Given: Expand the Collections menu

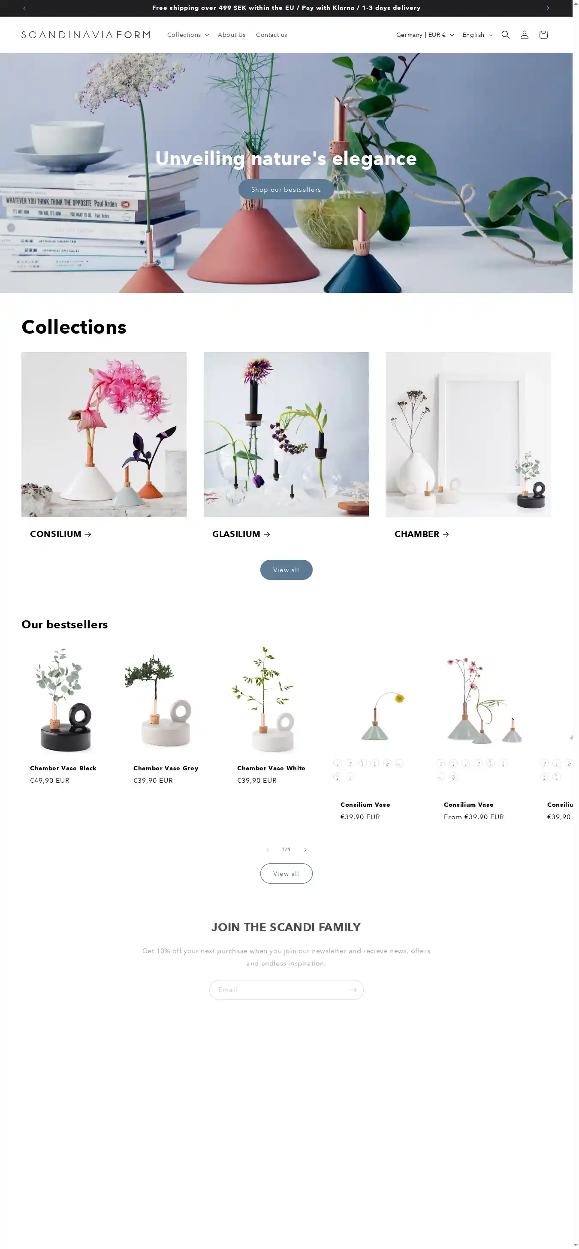Looking at the screenshot, I should [188, 35].
